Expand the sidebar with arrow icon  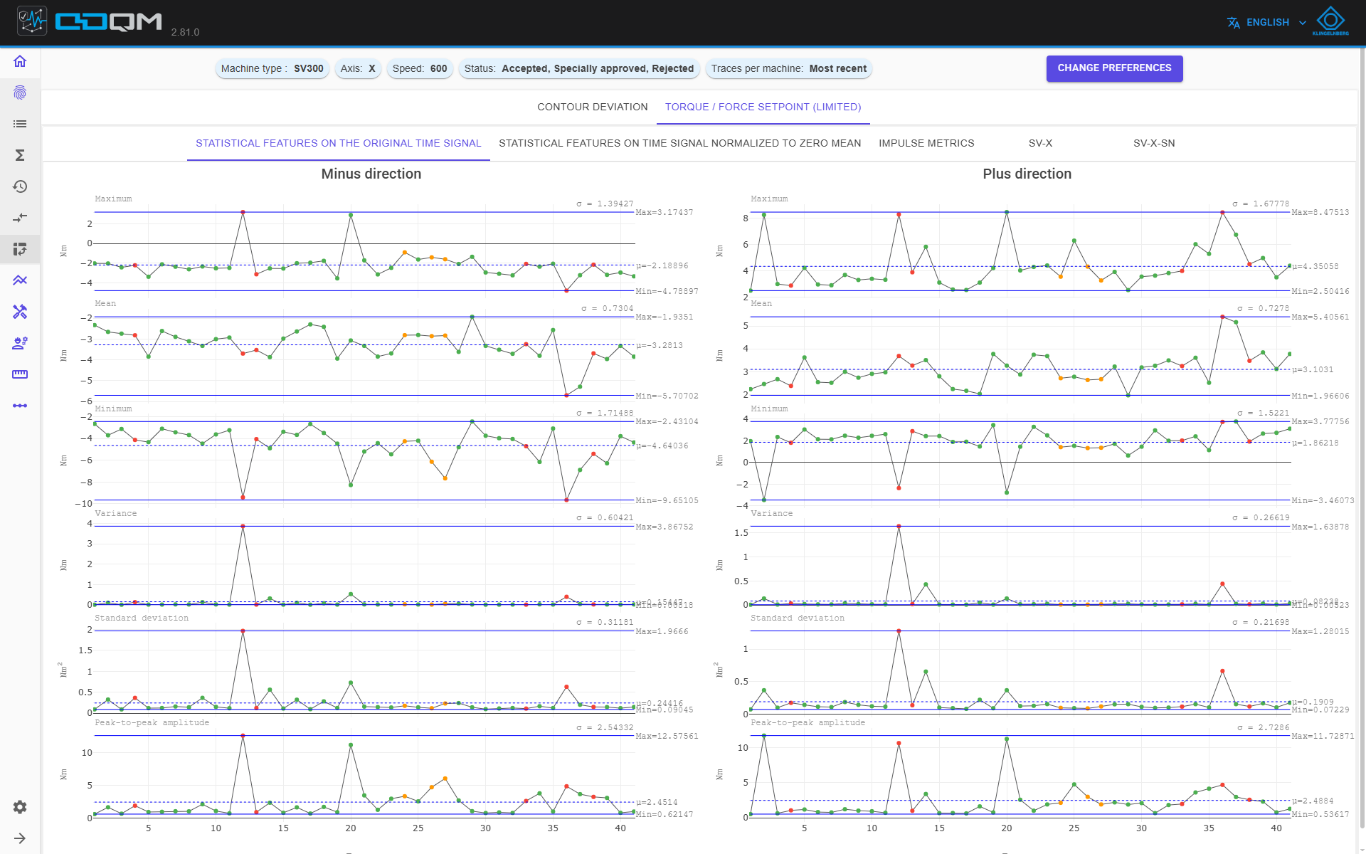tap(20, 838)
